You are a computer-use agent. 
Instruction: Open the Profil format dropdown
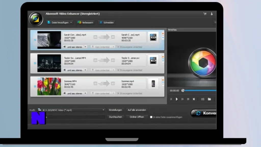(71, 110)
